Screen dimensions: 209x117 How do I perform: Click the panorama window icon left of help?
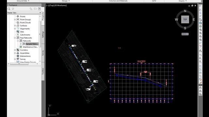pyautogui.click(x=35, y=9)
